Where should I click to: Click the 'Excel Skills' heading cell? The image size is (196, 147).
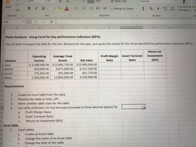pos(11,125)
